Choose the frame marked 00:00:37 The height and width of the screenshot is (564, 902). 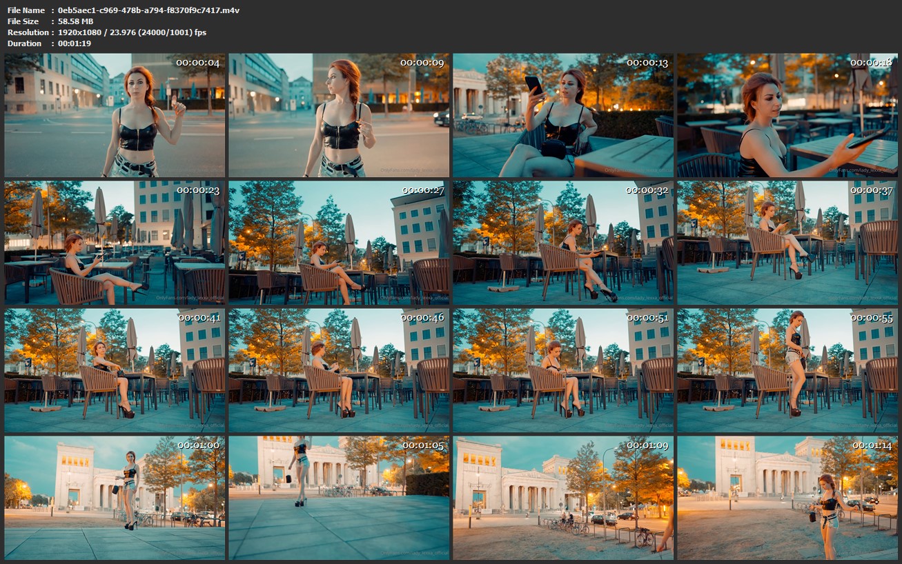787,243
